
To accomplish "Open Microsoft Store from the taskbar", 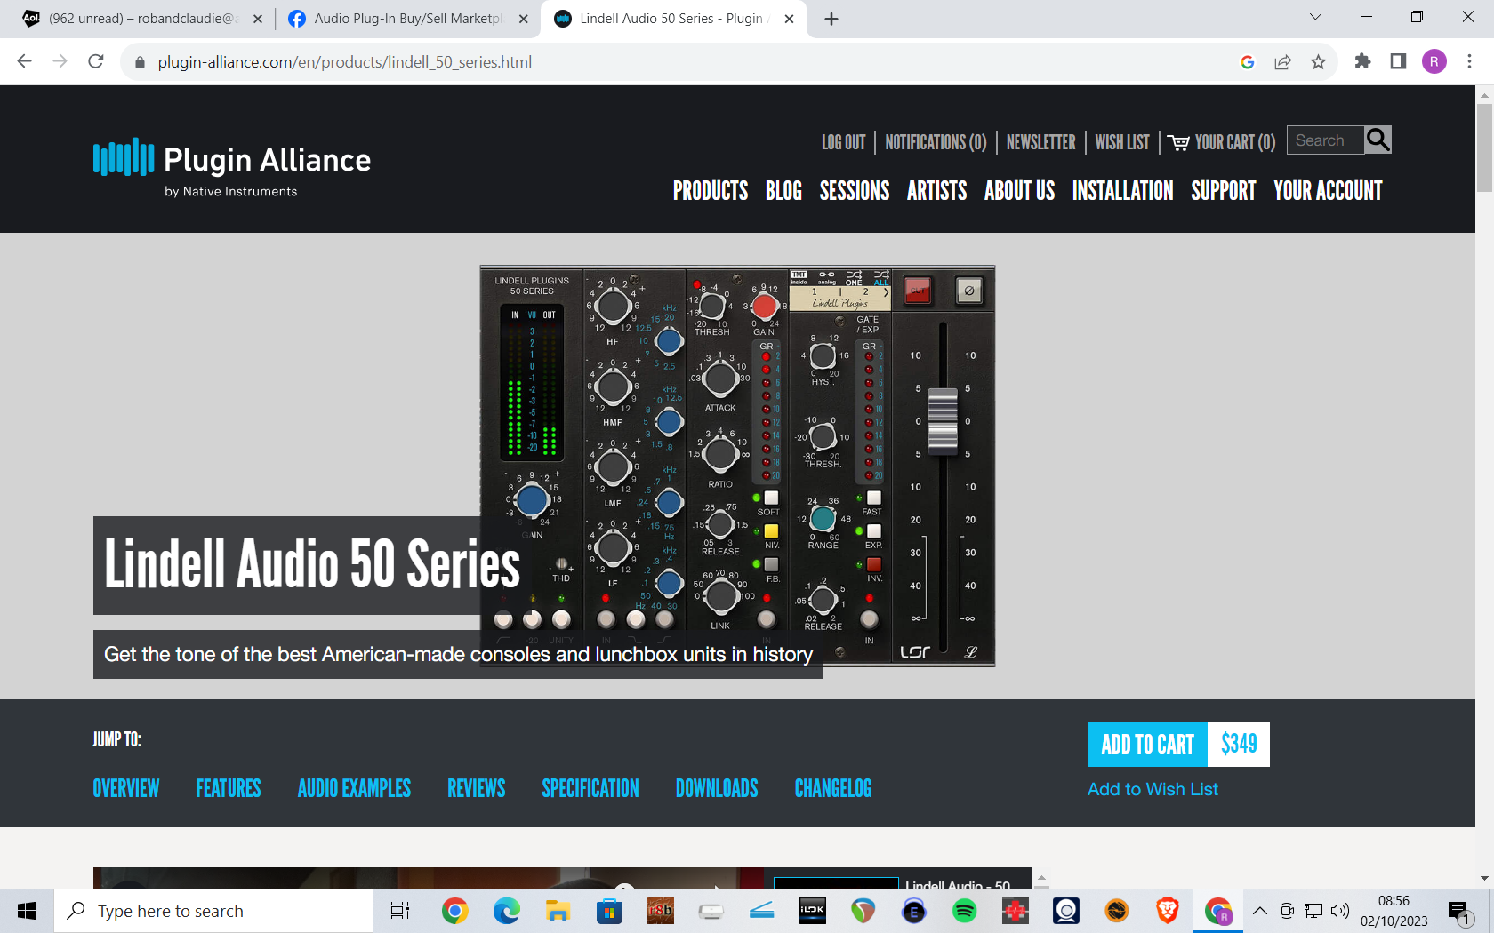I will coord(609,911).
